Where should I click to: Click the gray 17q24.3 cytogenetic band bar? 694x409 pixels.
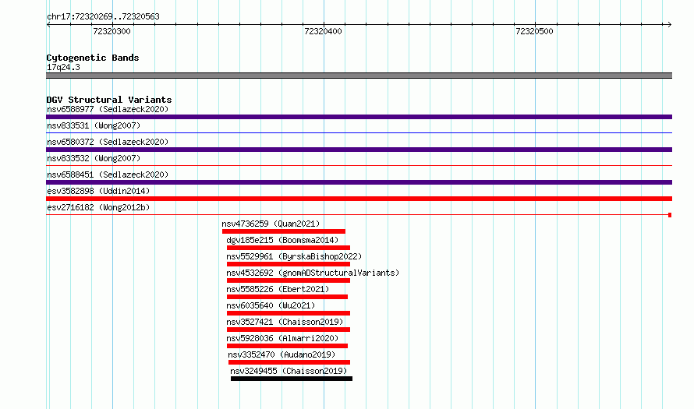(x=359, y=76)
